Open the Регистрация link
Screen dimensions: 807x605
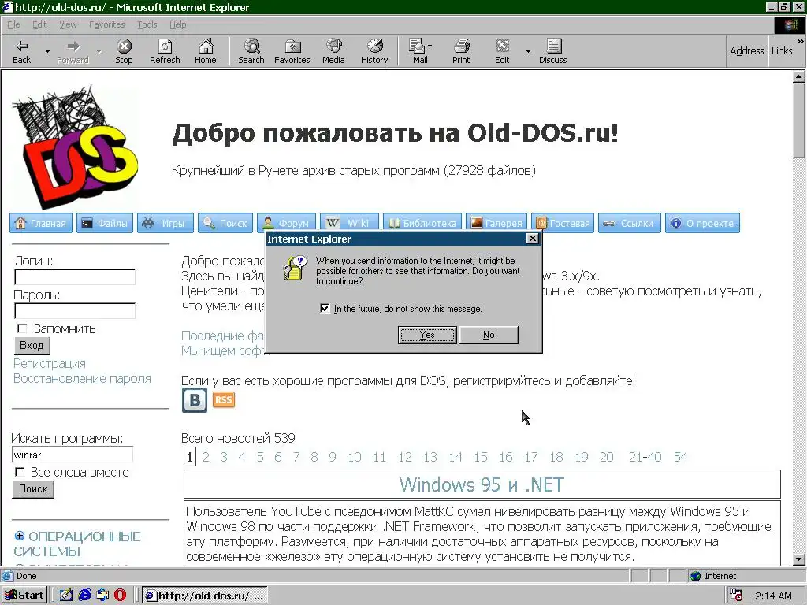coord(50,364)
